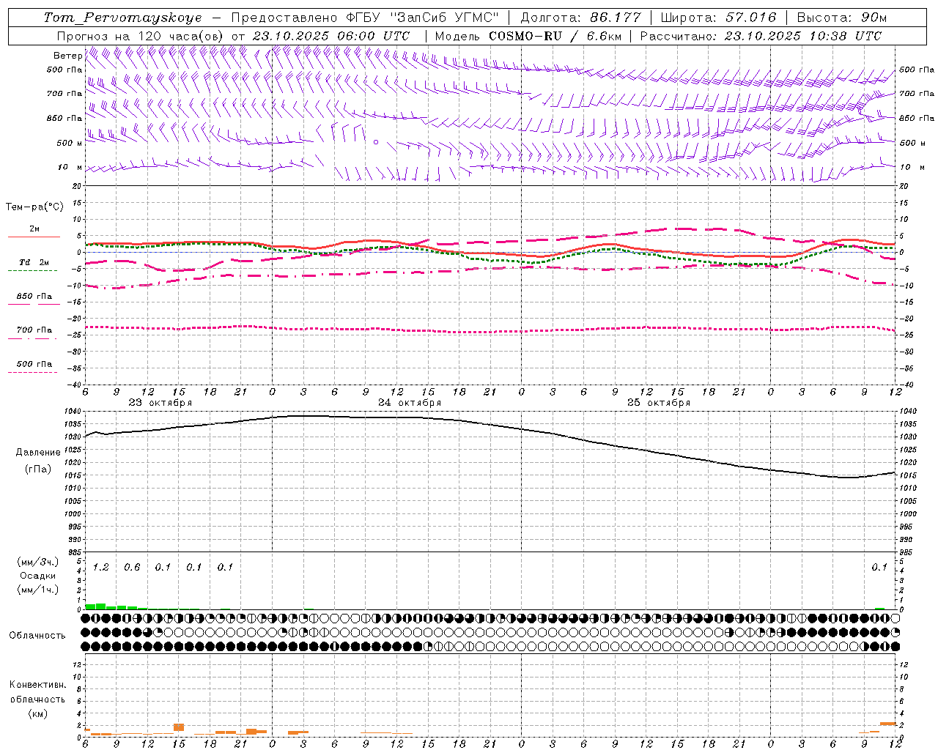Click the Td 2м dew point legend entry
This screenshot has width=938, height=750.
pyautogui.click(x=34, y=262)
